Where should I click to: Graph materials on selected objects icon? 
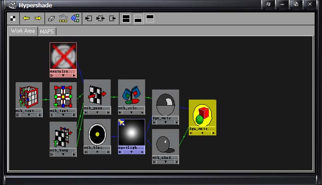(75, 19)
